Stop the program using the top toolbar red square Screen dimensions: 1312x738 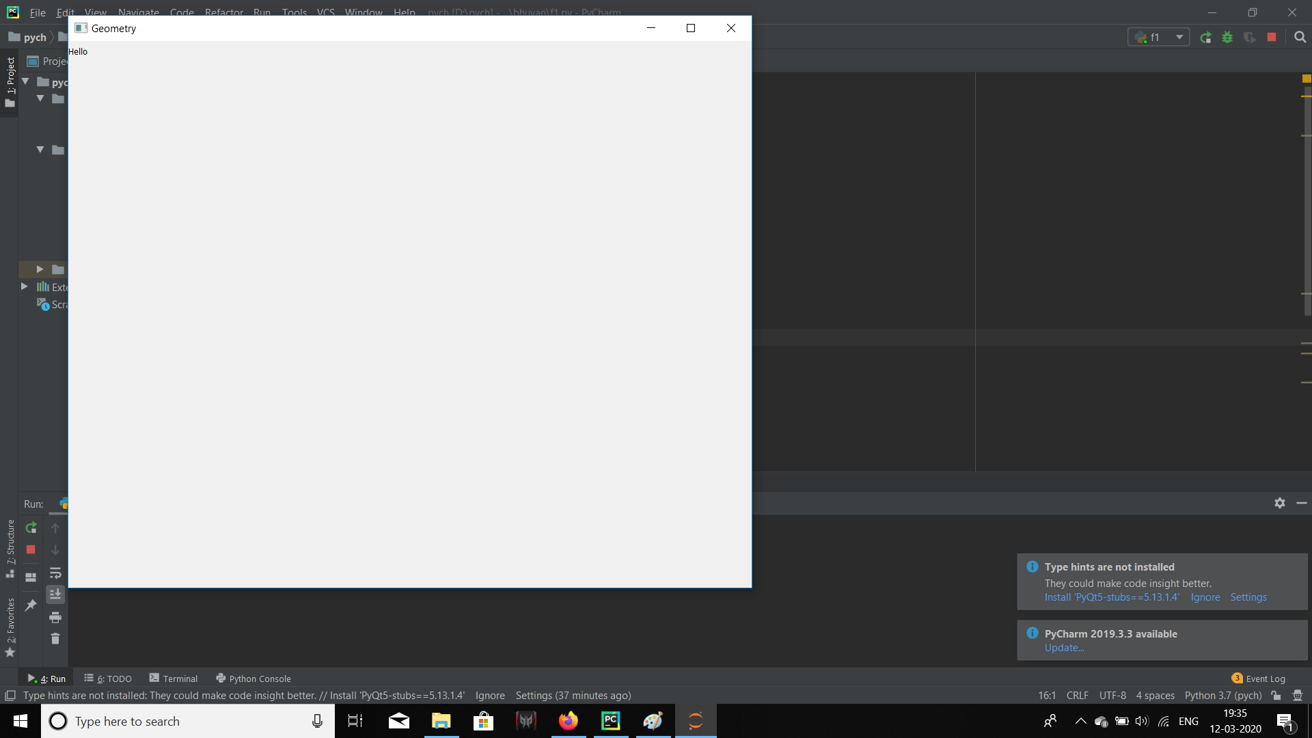tap(1272, 38)
